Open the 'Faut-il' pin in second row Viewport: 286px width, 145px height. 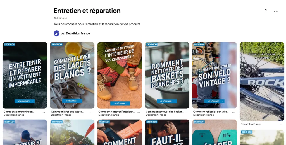pos(167,132)
